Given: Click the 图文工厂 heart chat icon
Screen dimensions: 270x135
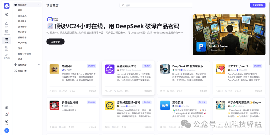Looking at the screenshot, I should [x=220, y=69].
